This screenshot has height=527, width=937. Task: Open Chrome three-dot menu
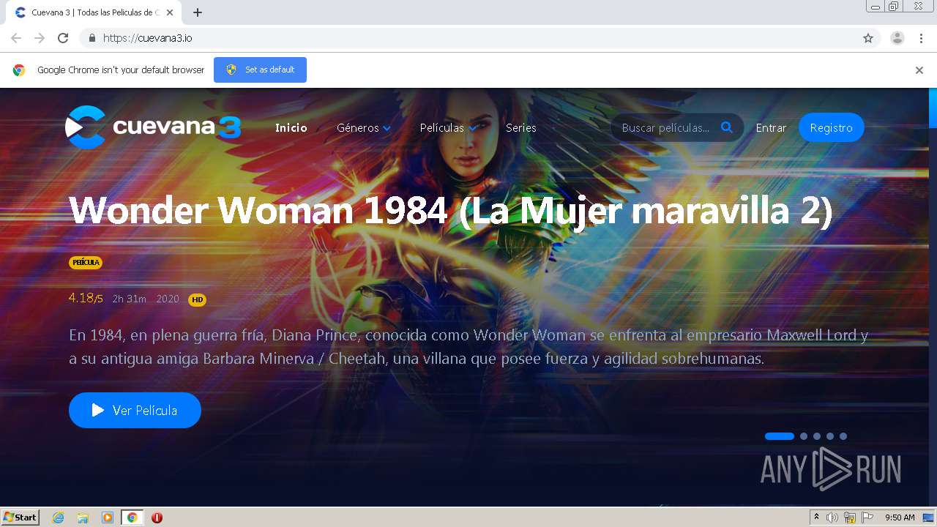[x=921, y=38]
